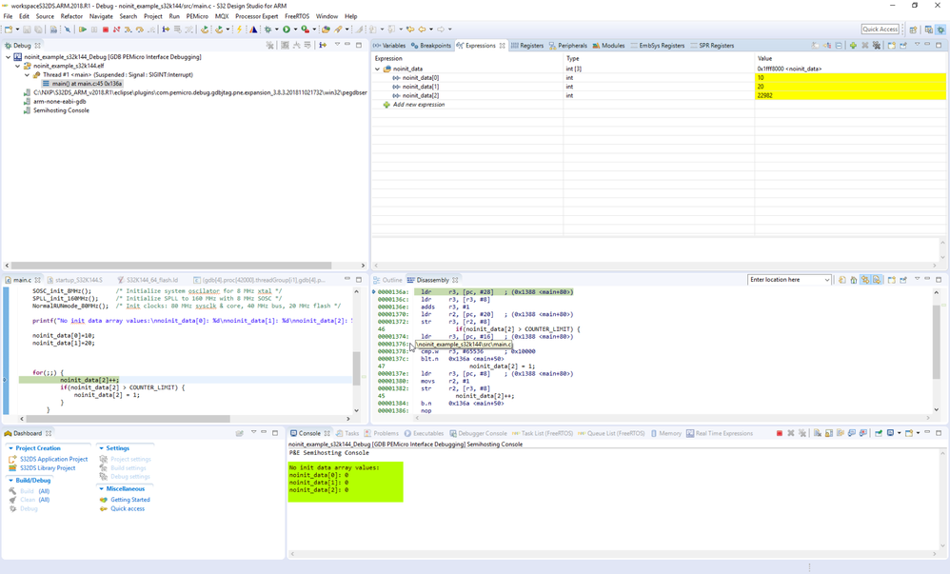The width and height of the screenshot is (950, 574).
Task: Toggle Instruction Stepping Mode icon in toolbar
Action: (x=166, y=30)
